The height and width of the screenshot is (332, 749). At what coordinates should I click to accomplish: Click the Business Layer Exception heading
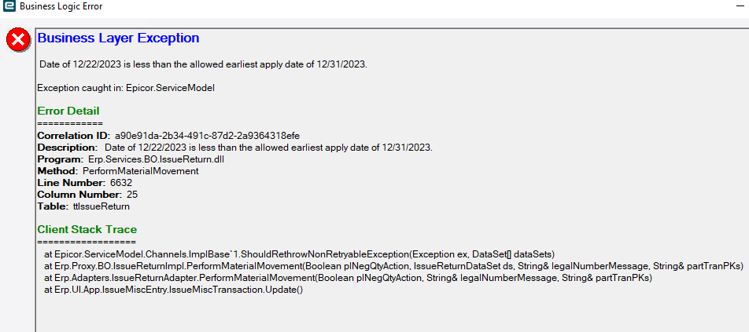tap(118, 38)
